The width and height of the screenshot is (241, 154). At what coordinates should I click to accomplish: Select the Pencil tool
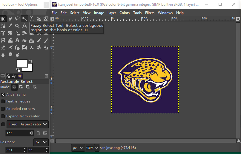tap(39, 40)
